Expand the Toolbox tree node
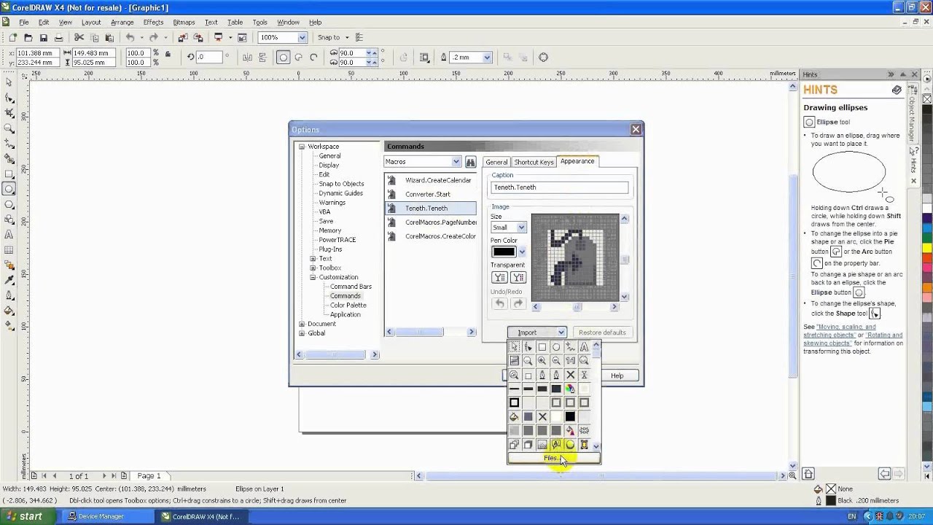Viewport: 933px width, 525px height. point(313,268)
